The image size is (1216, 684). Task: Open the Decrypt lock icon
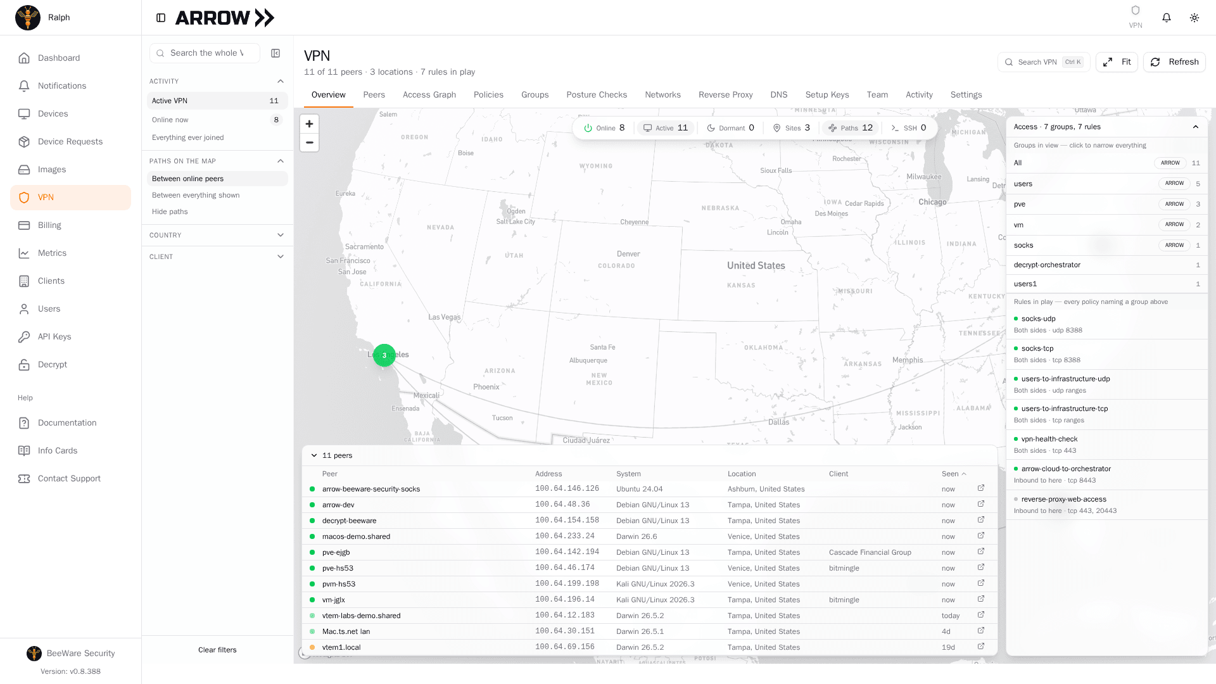pos(24,365)
